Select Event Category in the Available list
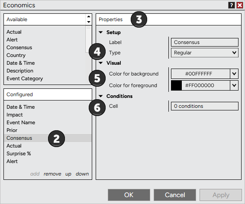Viewport: 245px width, 204px height. 25,78
